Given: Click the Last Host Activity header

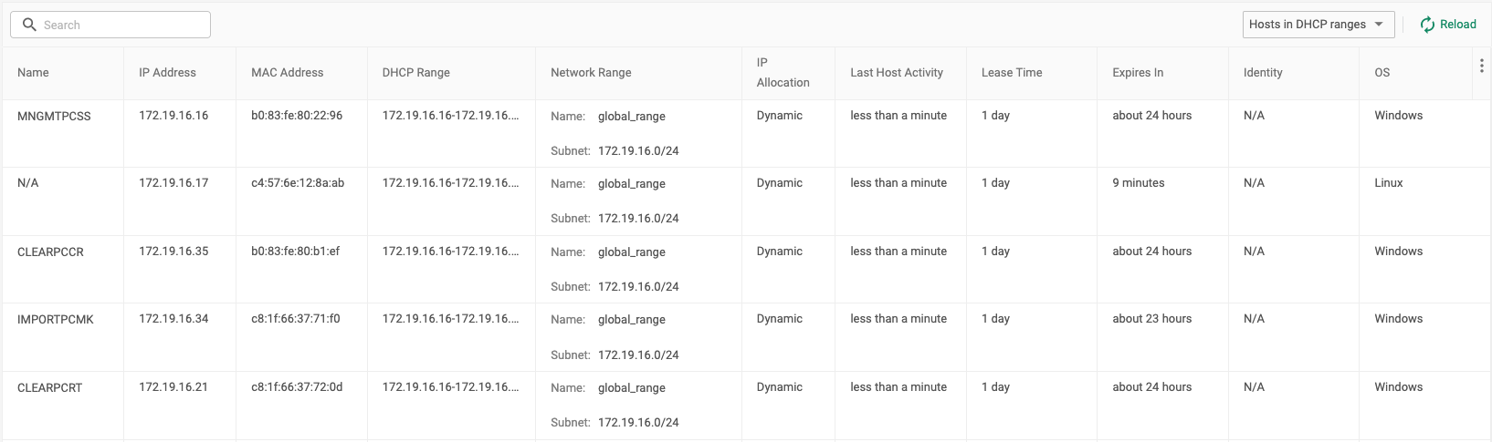Looking at the screenshot, I should point(897,73).
